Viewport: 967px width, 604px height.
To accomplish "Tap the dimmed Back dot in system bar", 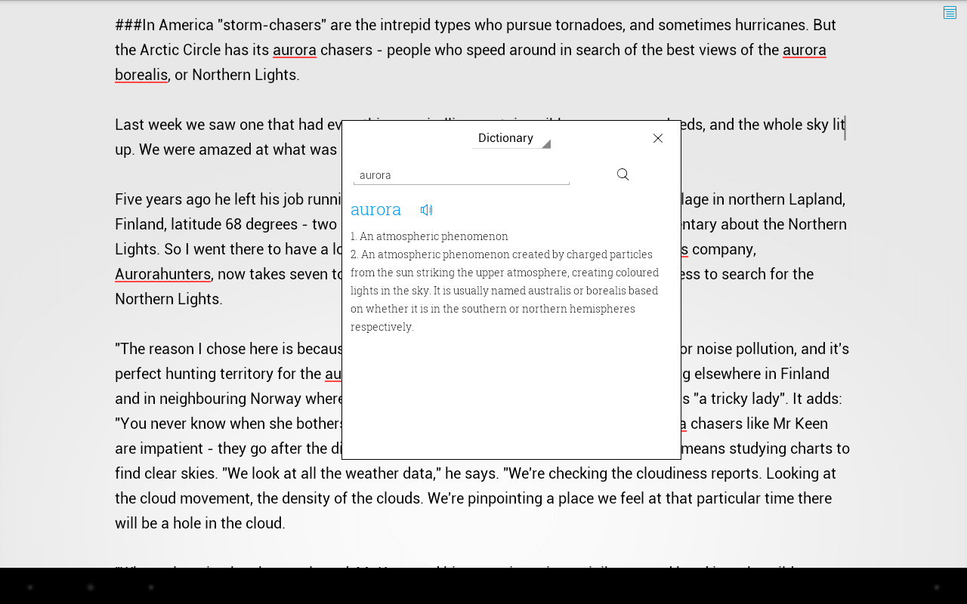I will point(30,587).
